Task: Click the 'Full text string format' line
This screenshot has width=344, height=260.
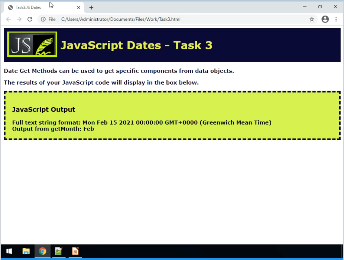Action: pyautogui.click(x=142, y=122)
